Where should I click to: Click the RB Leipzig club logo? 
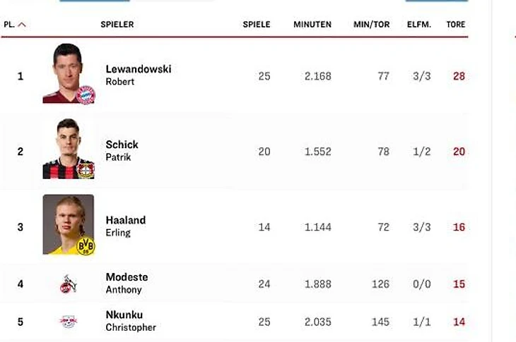point(68,322)
